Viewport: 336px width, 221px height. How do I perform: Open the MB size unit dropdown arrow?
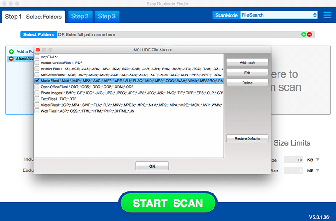318,170
